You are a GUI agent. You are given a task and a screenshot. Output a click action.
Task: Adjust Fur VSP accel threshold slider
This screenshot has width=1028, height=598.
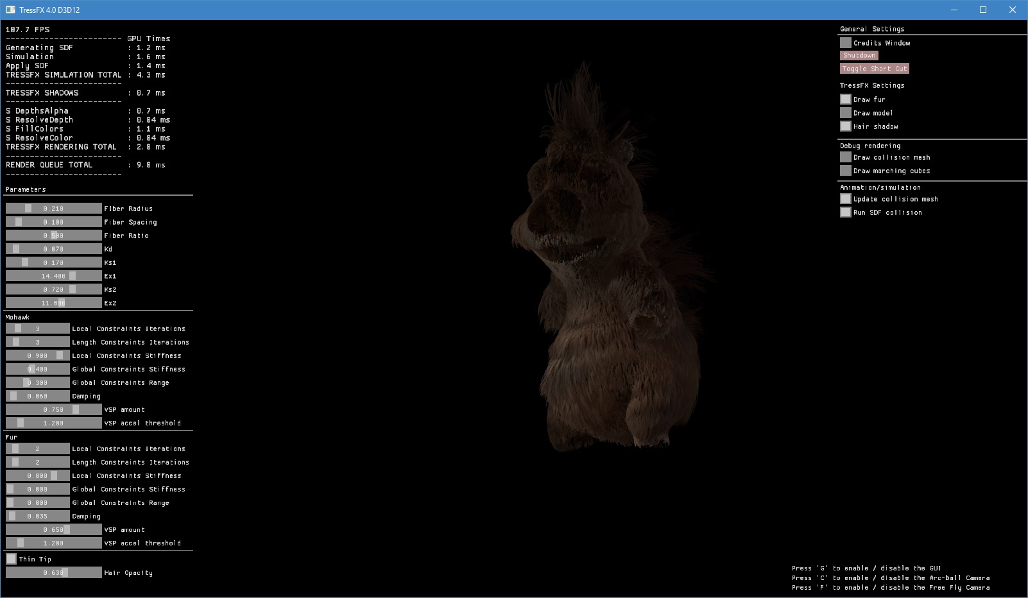pos(54,543)
